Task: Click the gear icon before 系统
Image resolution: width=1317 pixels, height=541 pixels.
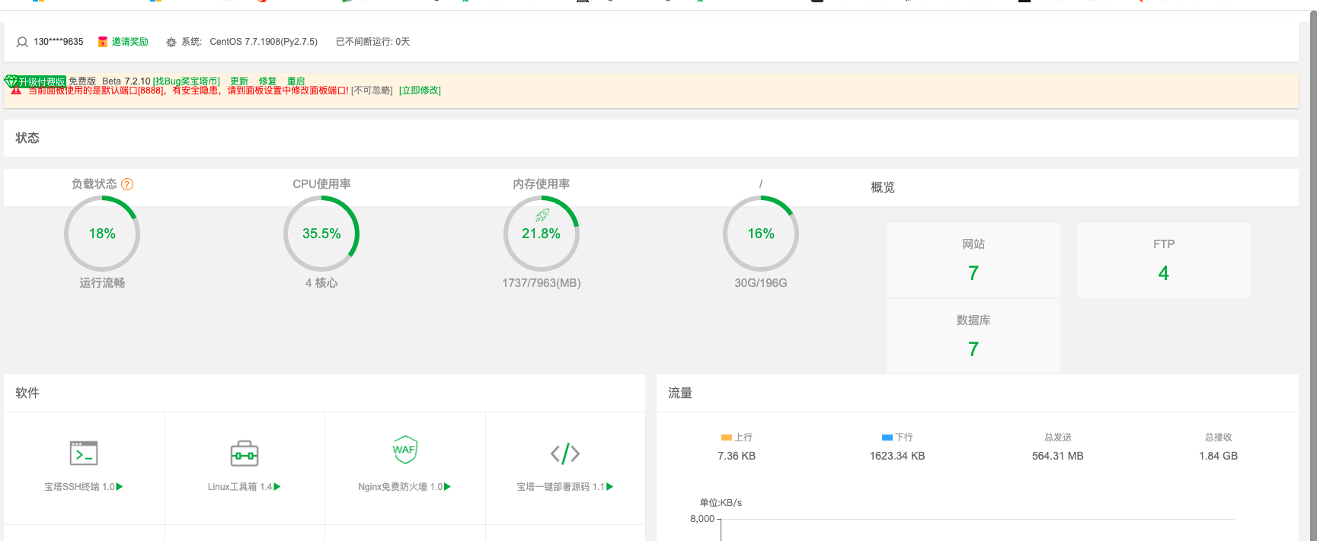Action: (x=171, y=43)
